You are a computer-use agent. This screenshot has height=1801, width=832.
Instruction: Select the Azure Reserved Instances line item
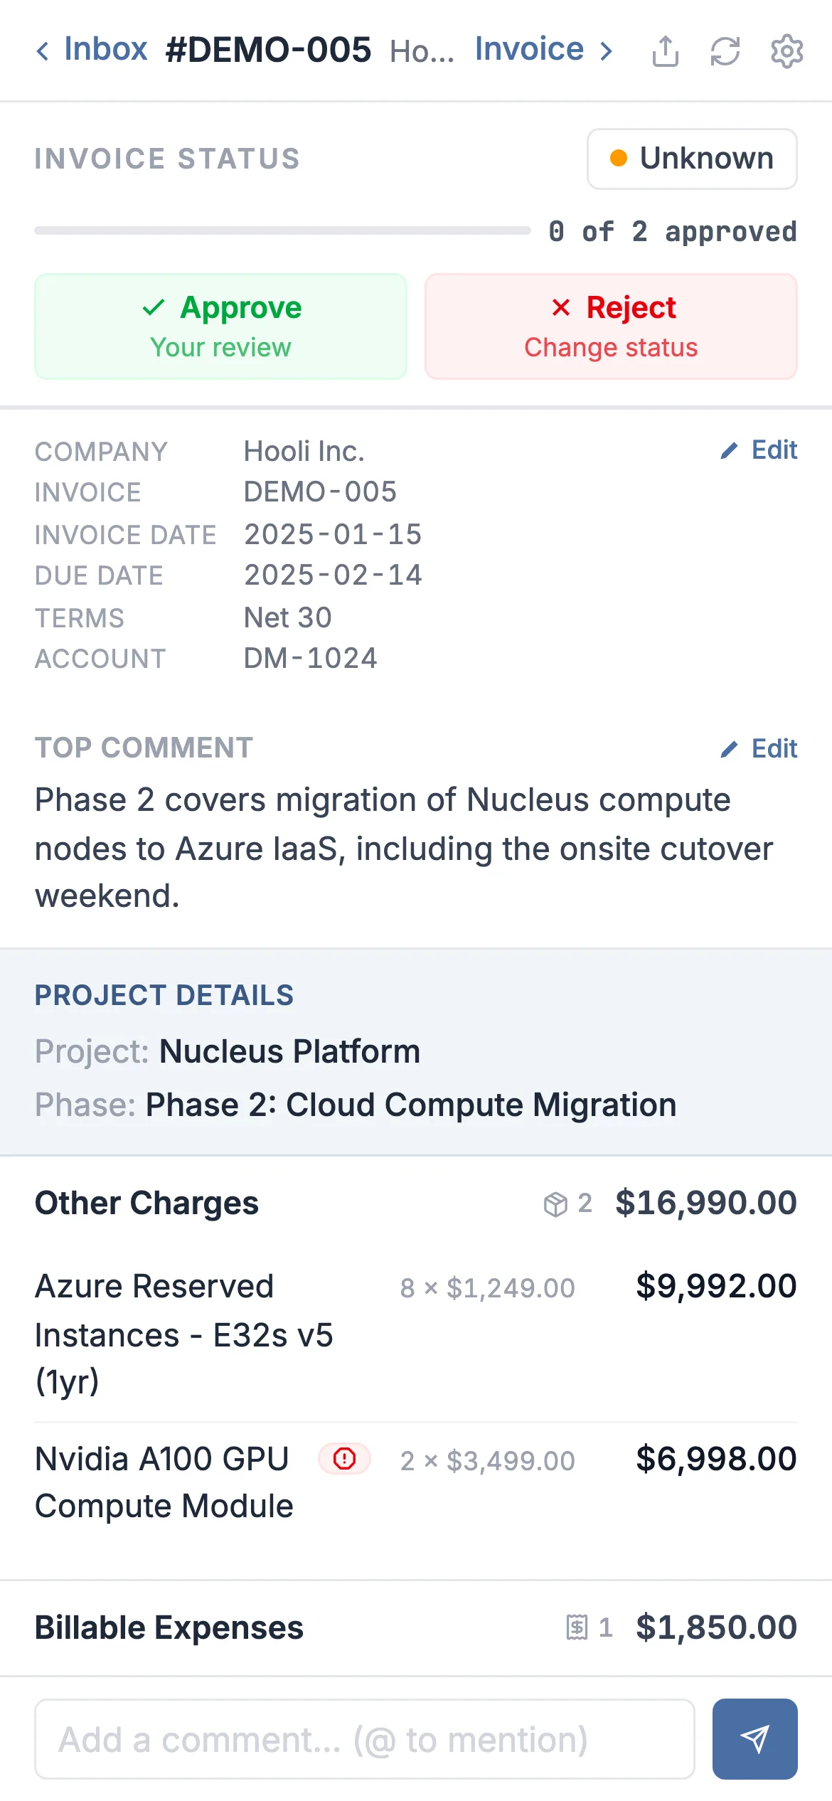coord(416,1334)
